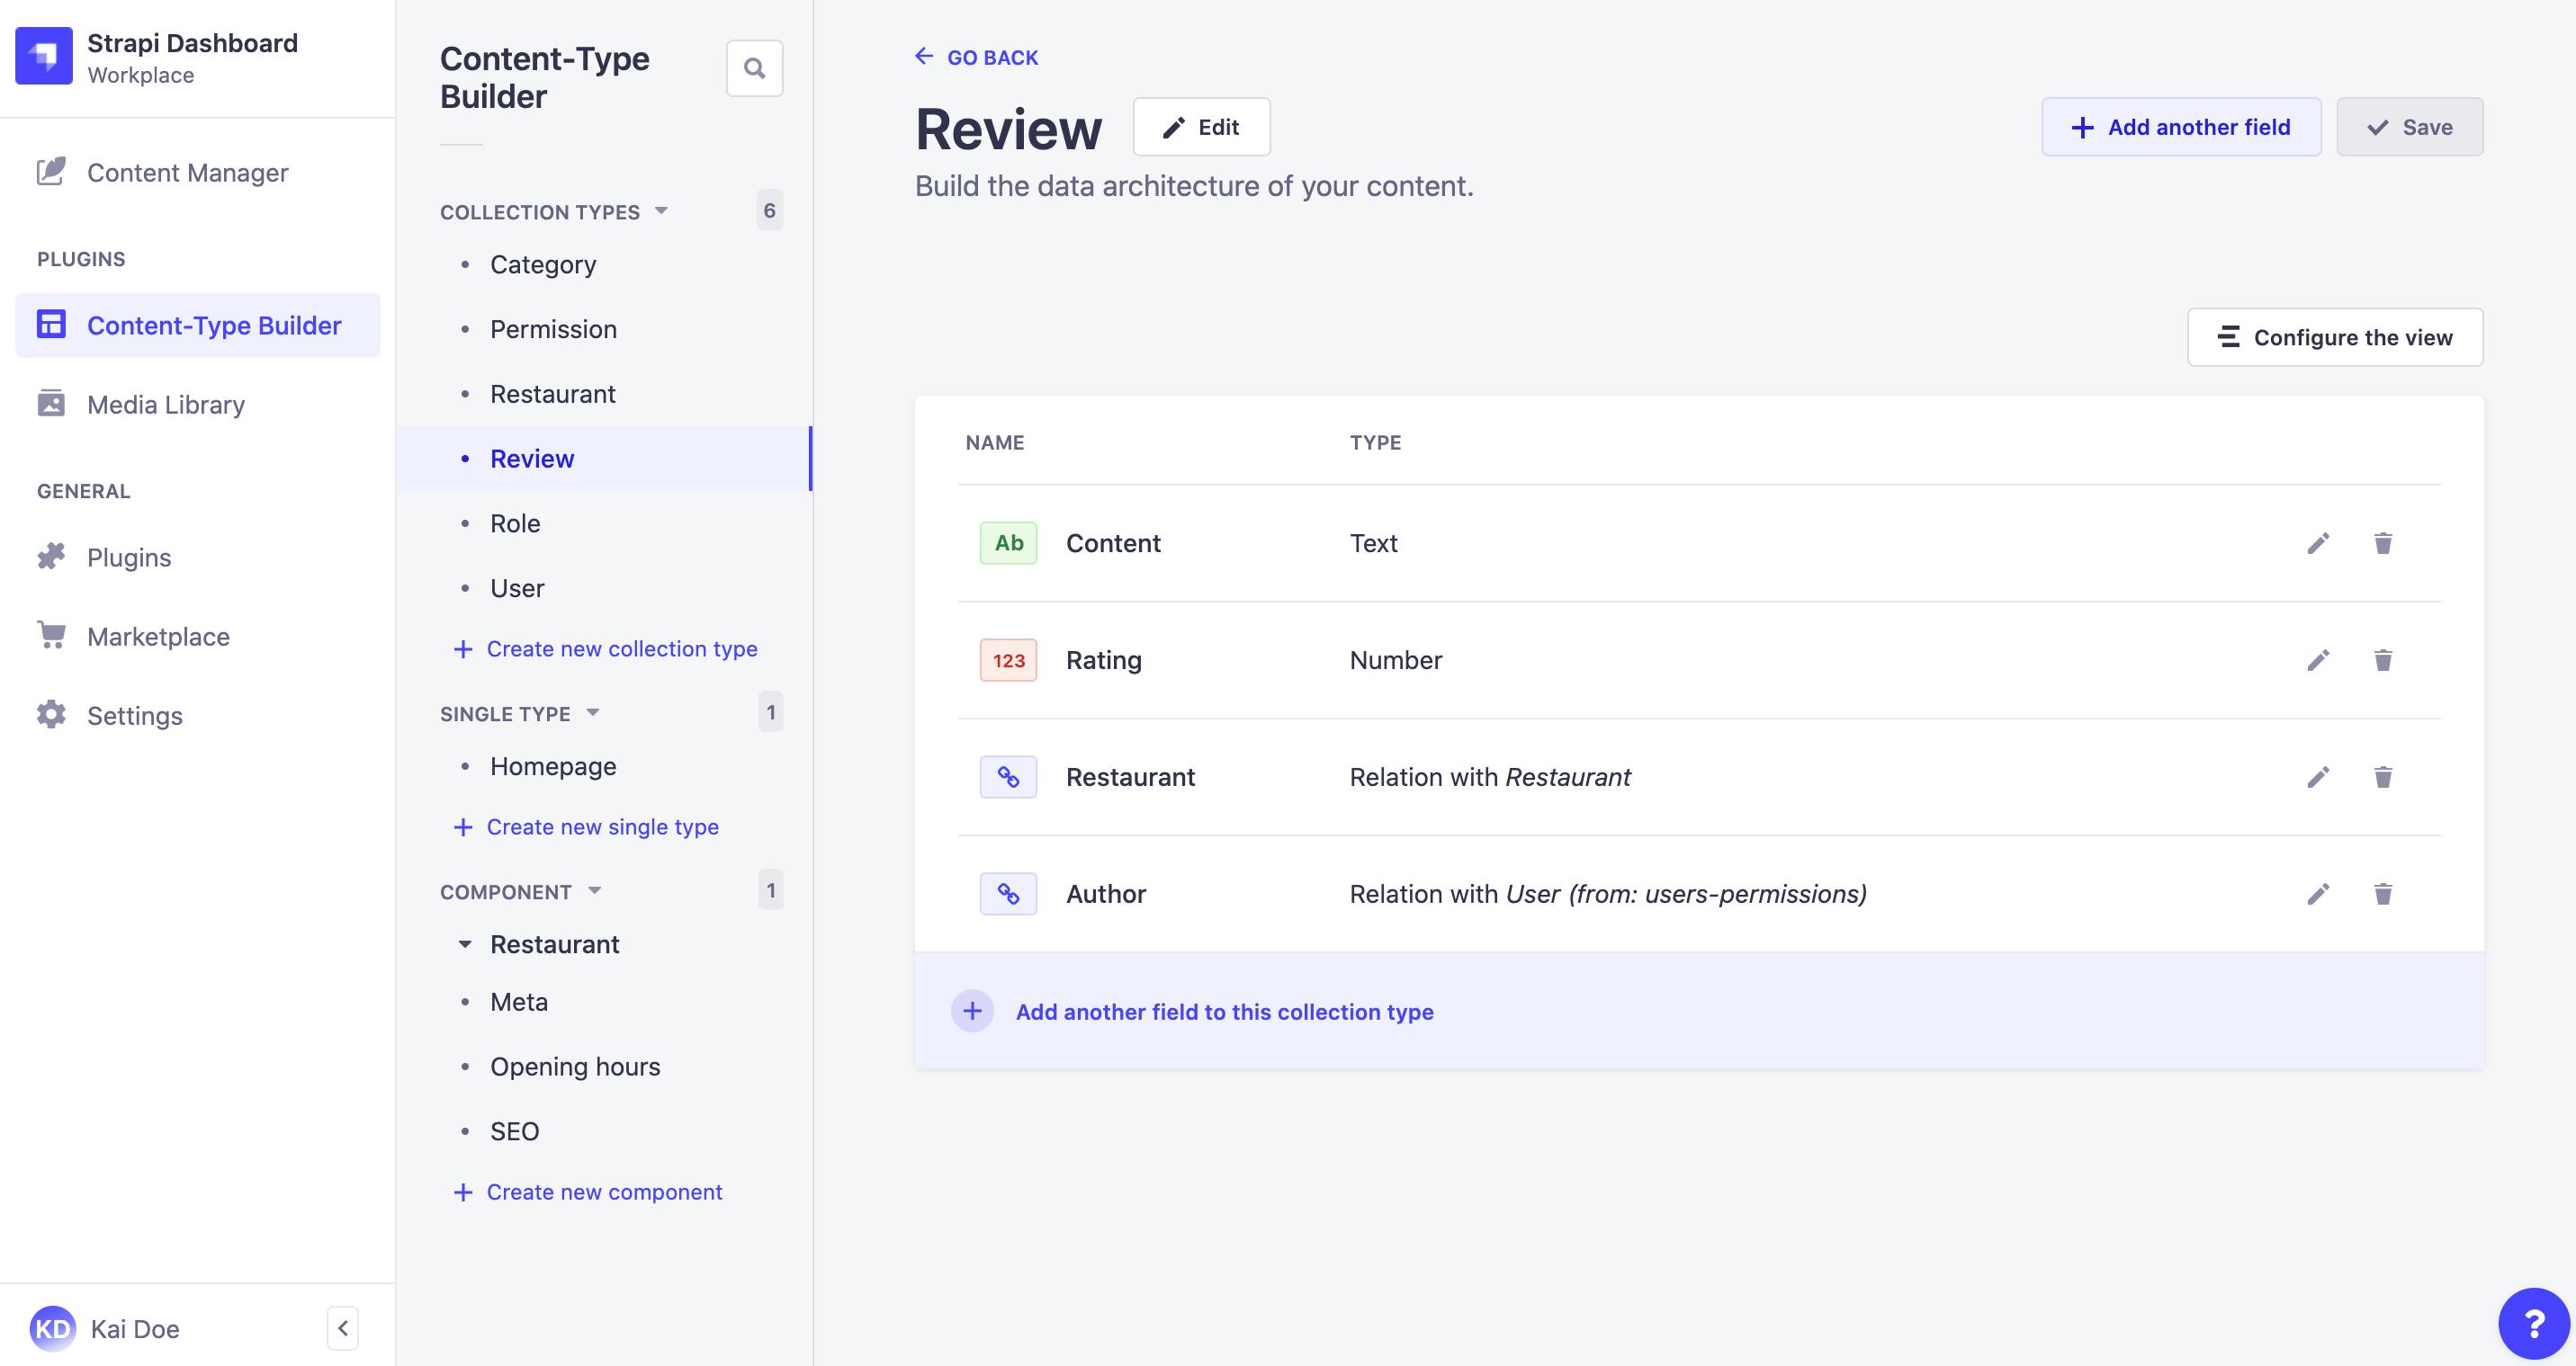Edit the Rating field with the pencil icon

pyautogui.click(x=2319, y=659)
